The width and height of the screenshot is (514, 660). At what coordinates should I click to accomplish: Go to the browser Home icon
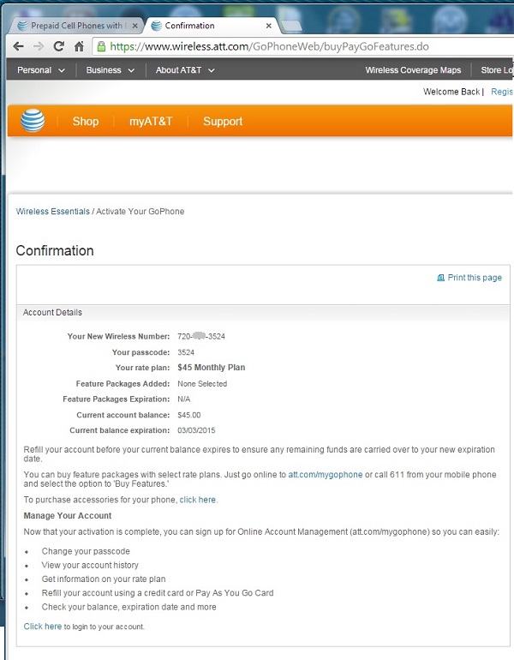(x=79, y=46)
